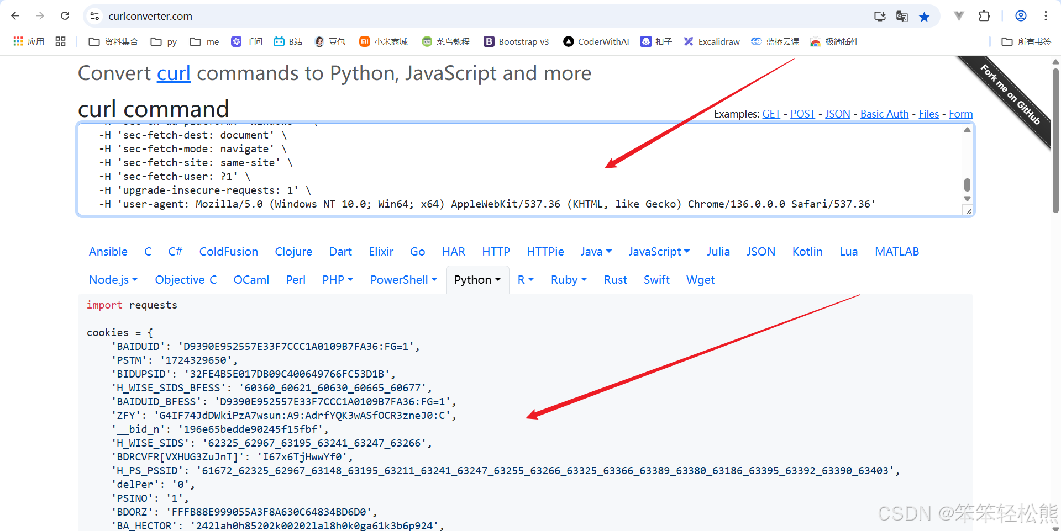Open the Bootstrap v3 bookmark
This screenshot has height=531, width=1061.
point(516,41)
